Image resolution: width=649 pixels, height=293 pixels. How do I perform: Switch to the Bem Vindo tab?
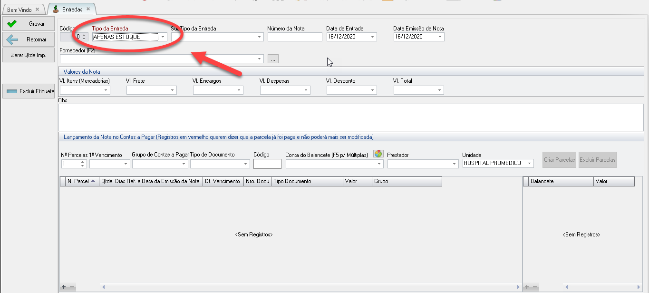(19, 10)
